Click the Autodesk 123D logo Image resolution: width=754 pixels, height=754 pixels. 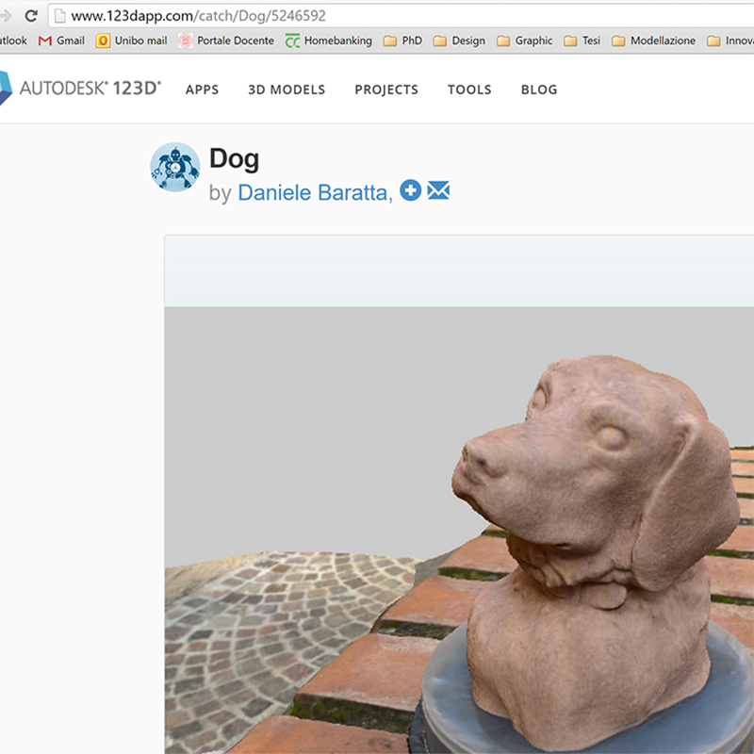coord(80,88)
